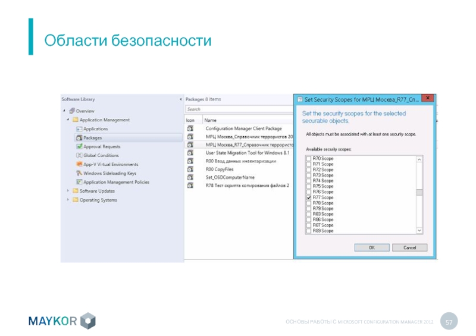Viewport: 476px width, 336px height.
Task: Click the Application Management folder icon
Action: [76, 120]
